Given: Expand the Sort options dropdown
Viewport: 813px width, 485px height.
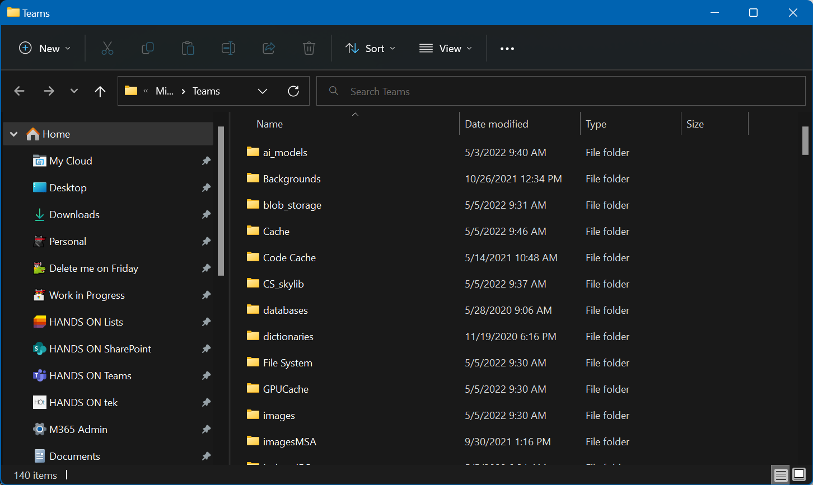Looking at the screenshot, I should 370,49.
